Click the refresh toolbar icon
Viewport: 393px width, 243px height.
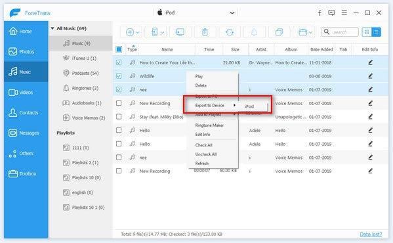click(230, 32)
